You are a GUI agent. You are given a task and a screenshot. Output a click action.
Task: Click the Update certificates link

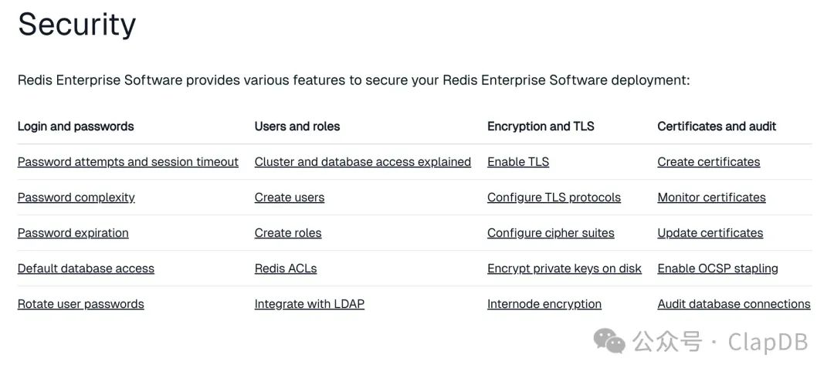[710, 233]
